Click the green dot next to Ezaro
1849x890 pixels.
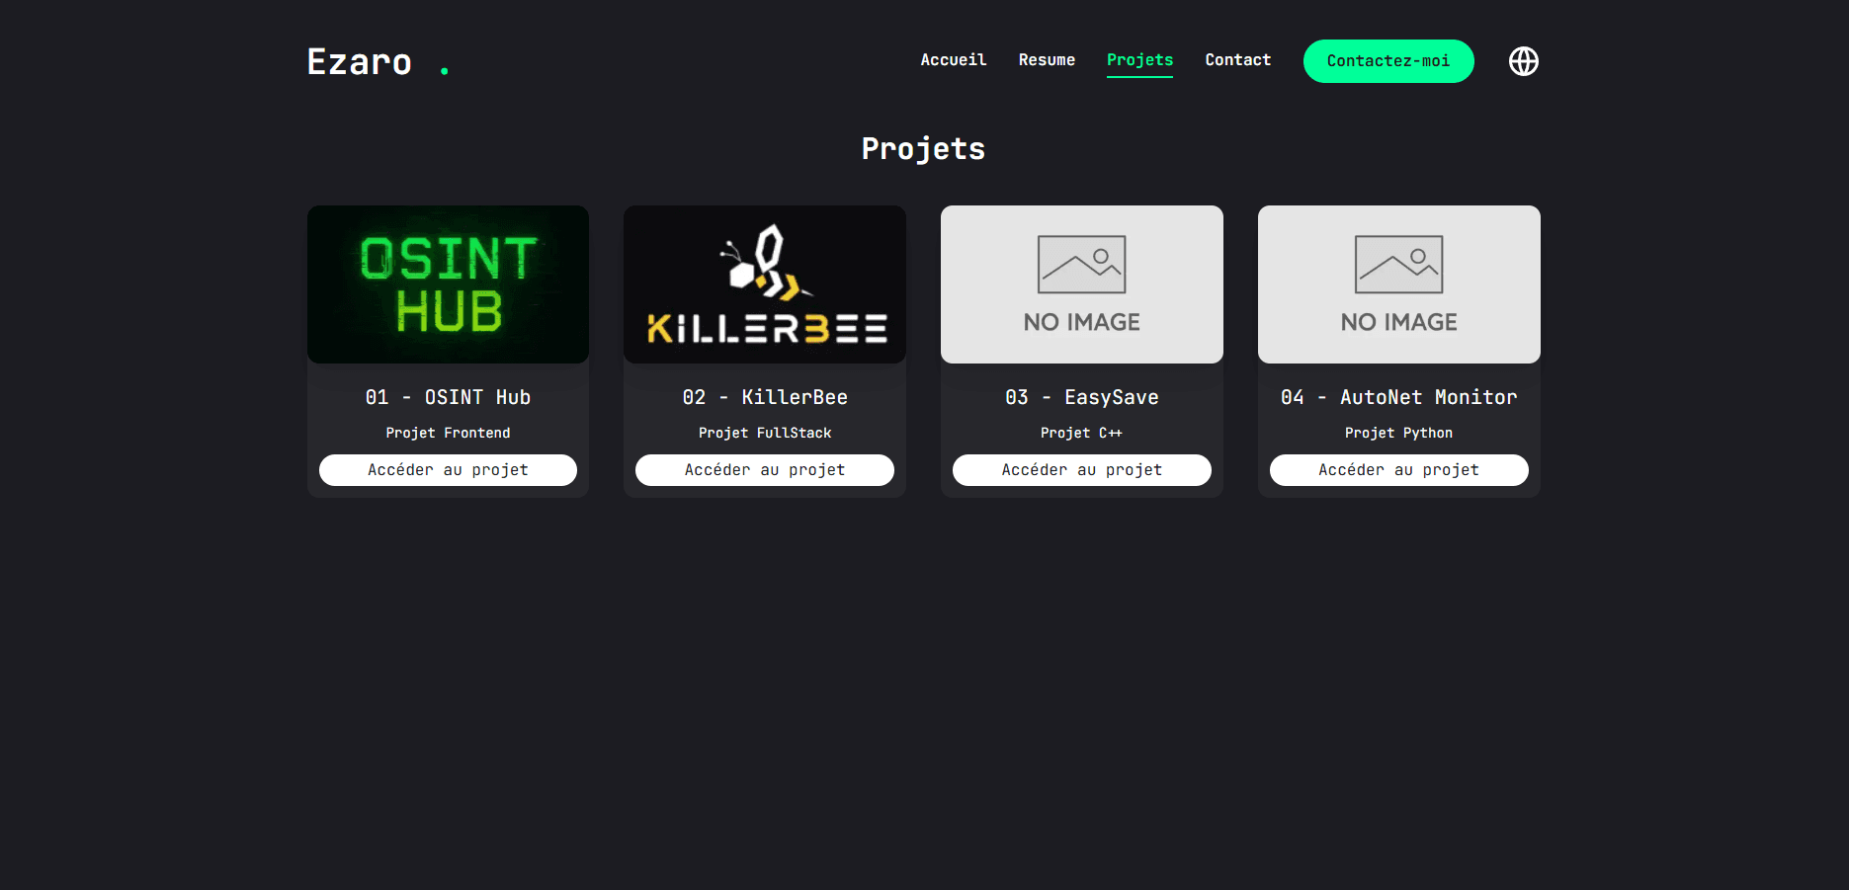click(444, 69)
